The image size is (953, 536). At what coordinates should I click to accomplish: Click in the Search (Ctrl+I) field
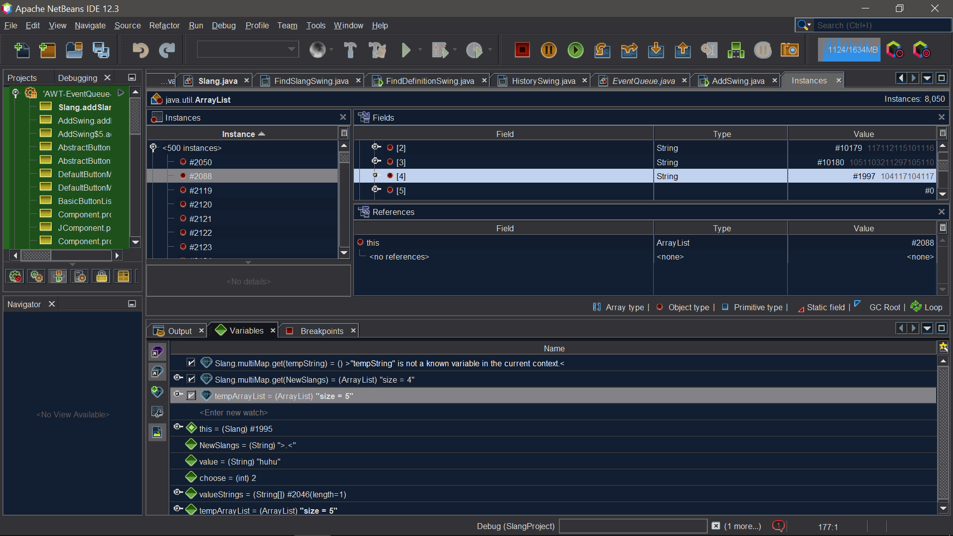tap(883, 25)
